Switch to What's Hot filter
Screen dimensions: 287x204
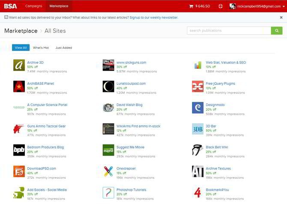pos(41,48)
